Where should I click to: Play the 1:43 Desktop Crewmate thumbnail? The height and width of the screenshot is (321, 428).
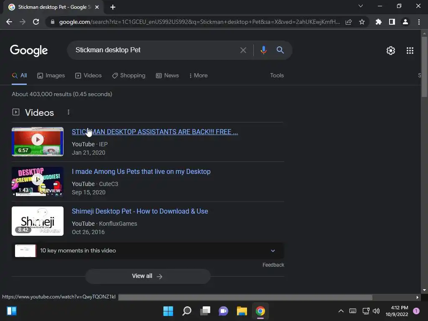(x=38, y=181)
